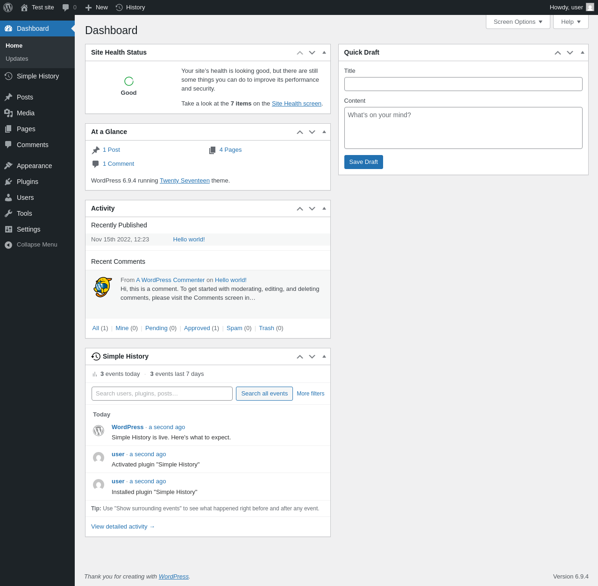
Task: Expand Screen Options dropdown
Action: click(x=518, y=22)
